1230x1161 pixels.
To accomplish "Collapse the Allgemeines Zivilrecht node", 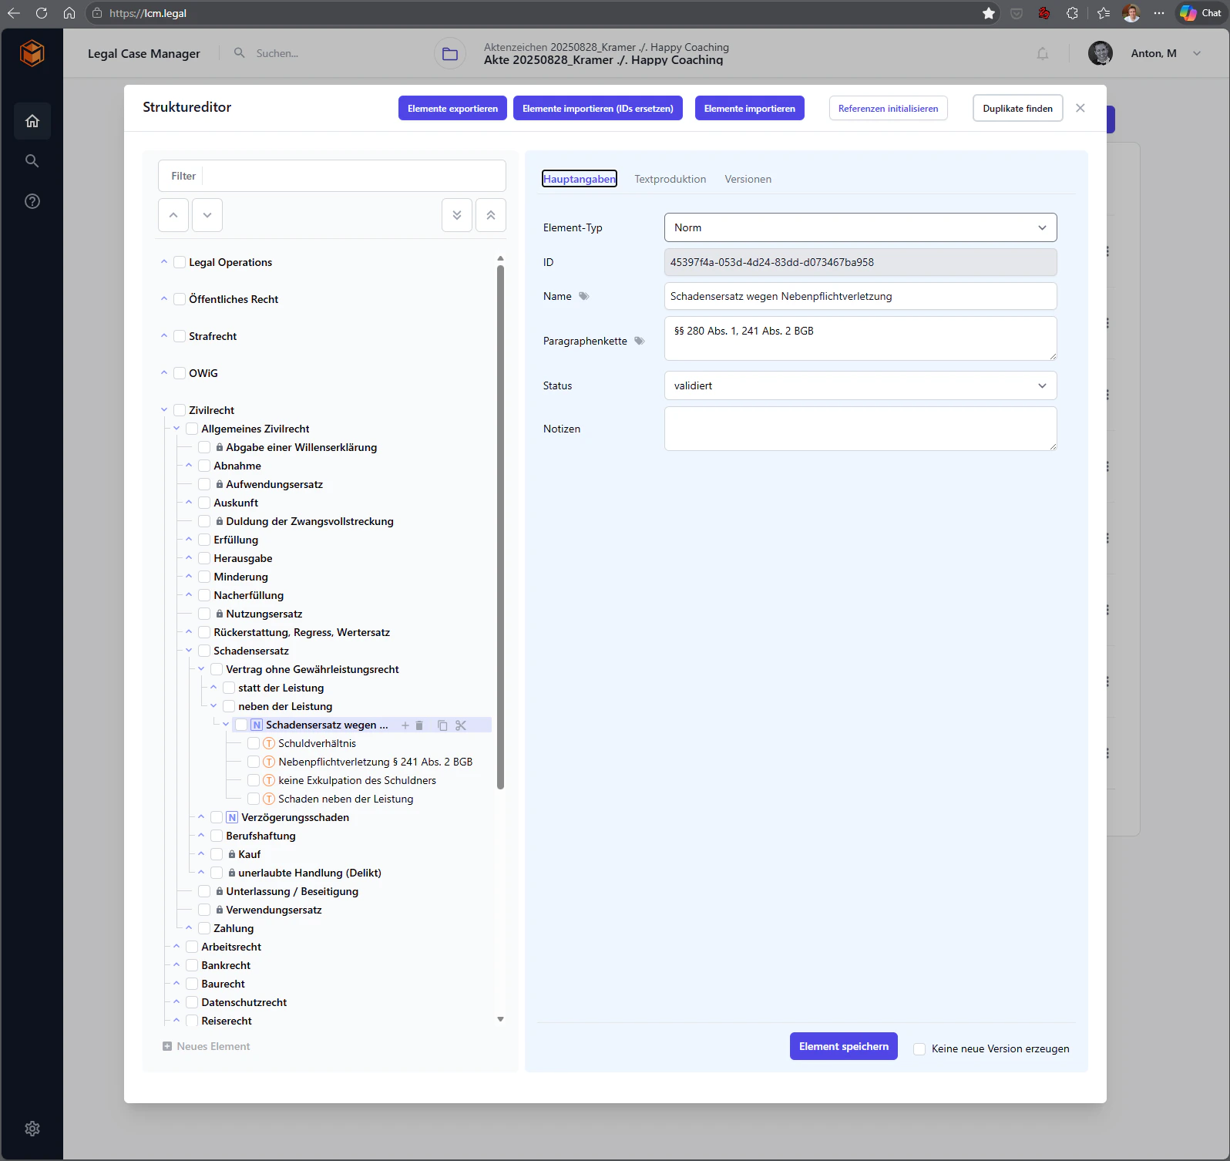I will (176, 429).
